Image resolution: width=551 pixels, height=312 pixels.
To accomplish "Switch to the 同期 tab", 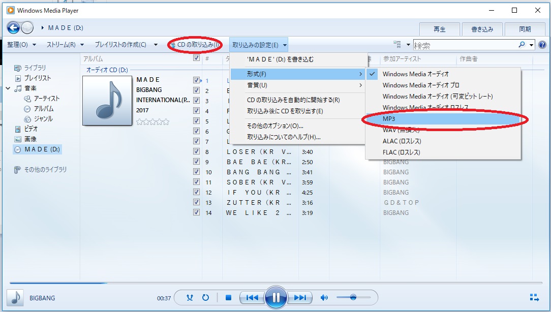I will 525,29.
